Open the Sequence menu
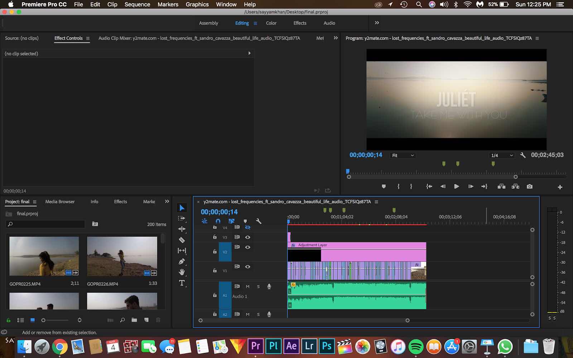This screenshot has width=573, height=358. [x=137, y=4]
